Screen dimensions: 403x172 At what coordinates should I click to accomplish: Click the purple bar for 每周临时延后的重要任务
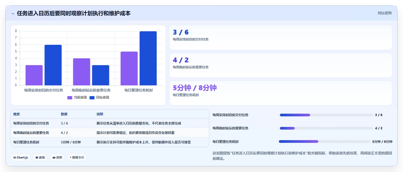click(81, 72)
